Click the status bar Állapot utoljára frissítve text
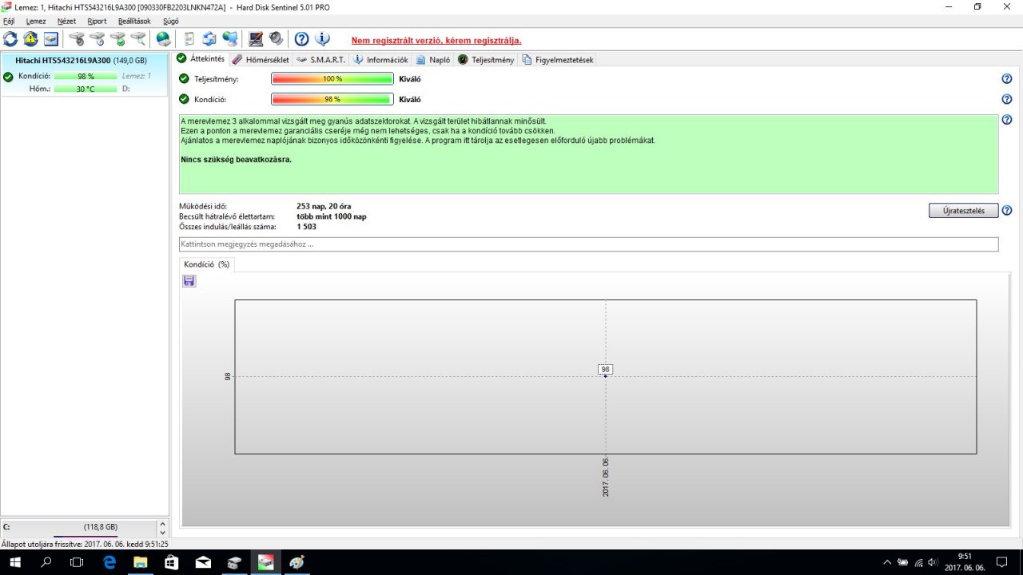 click(85, 544)
